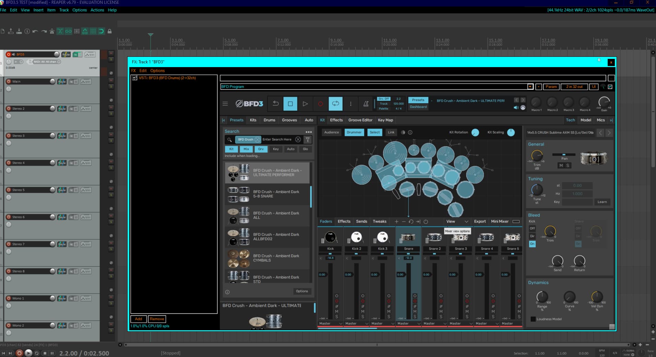Viewport: 656px width, 357px height.
Task: Enable Kit include filter button
Action: click(231, 149)
